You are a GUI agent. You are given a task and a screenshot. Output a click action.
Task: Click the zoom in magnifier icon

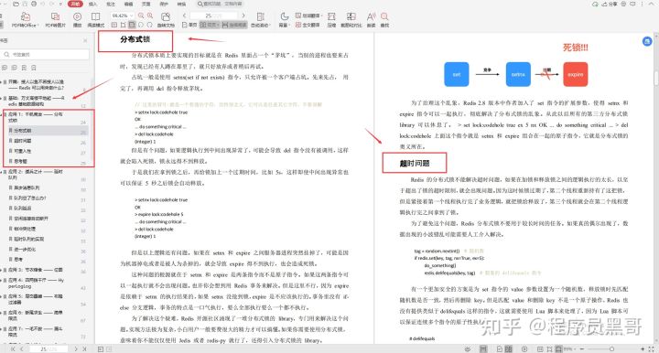[x=150, y=16]
